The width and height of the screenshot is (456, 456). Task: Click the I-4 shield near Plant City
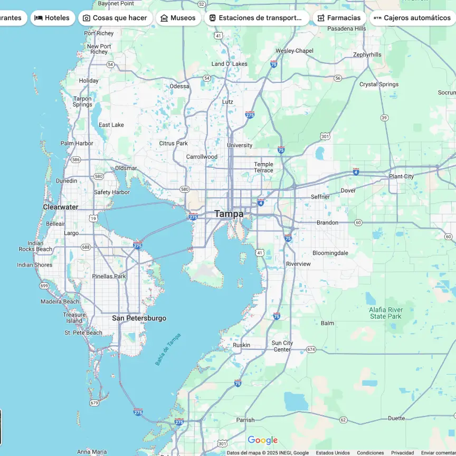pyautogui.click(x=356, y=172)
